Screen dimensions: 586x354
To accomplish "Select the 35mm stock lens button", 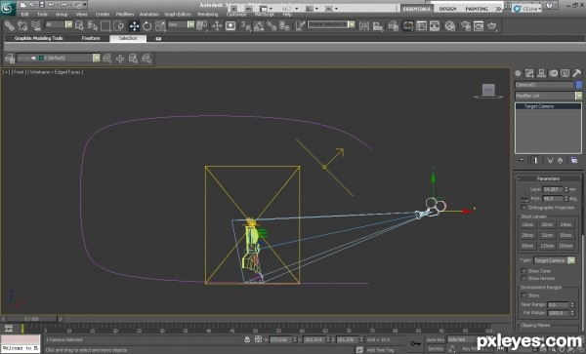I will 547,235.
